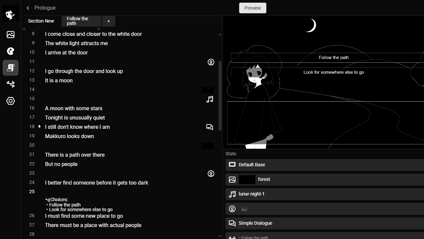Click the music note icon on line 15
424x239 pixels.
[210, 99]
